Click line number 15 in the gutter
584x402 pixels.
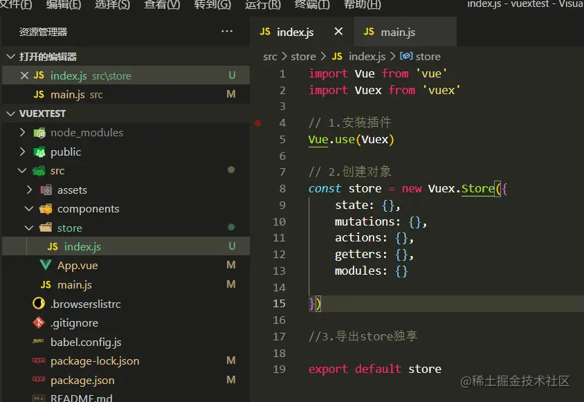point(279,304)
